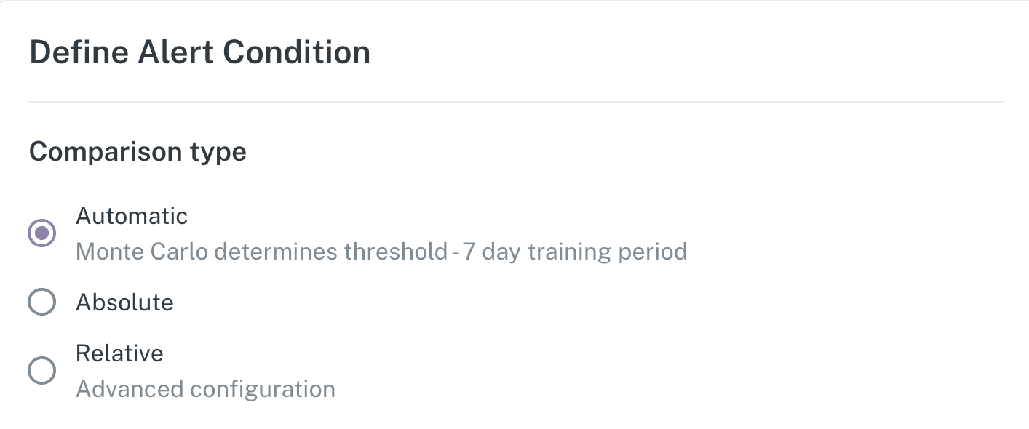Click the words Monte Carlo in description
Image resolution: width=1029 pixels, height=429 pixels.
(142, 252)
